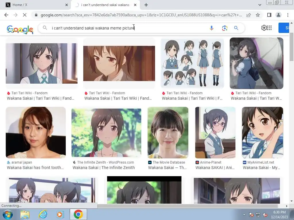Click the blue Sign in button

pyautogui.click(x=284, y=28)
